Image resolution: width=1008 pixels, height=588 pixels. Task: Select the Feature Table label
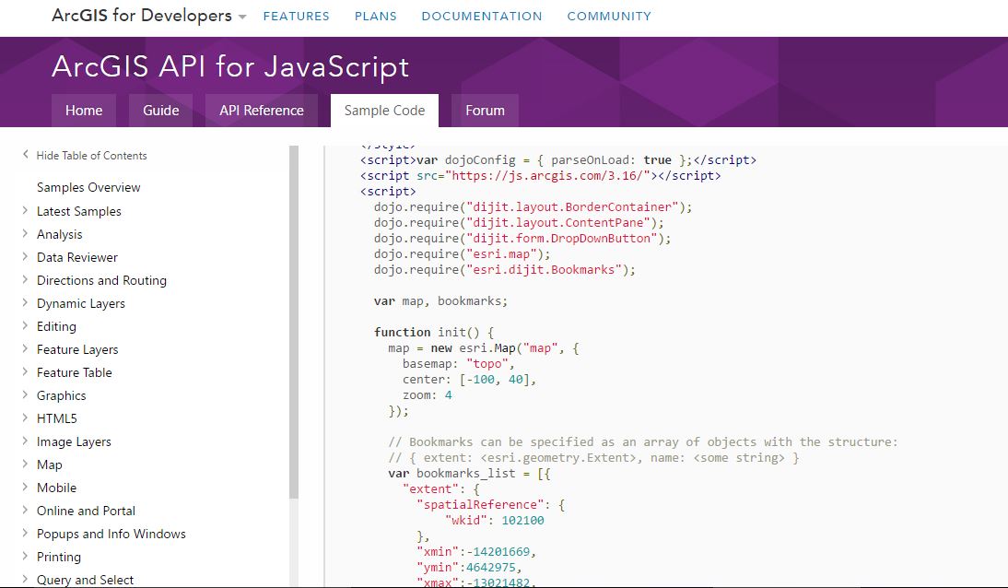click(74, 372)
